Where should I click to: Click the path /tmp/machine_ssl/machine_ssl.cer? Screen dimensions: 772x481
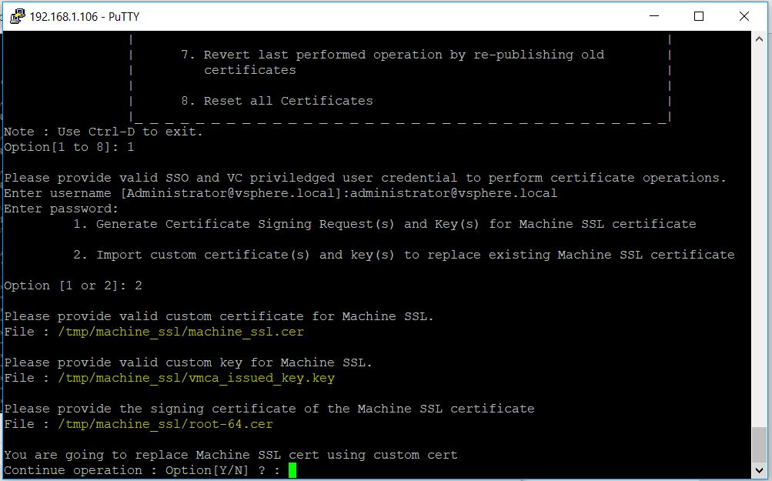click(x=181, y=332)
